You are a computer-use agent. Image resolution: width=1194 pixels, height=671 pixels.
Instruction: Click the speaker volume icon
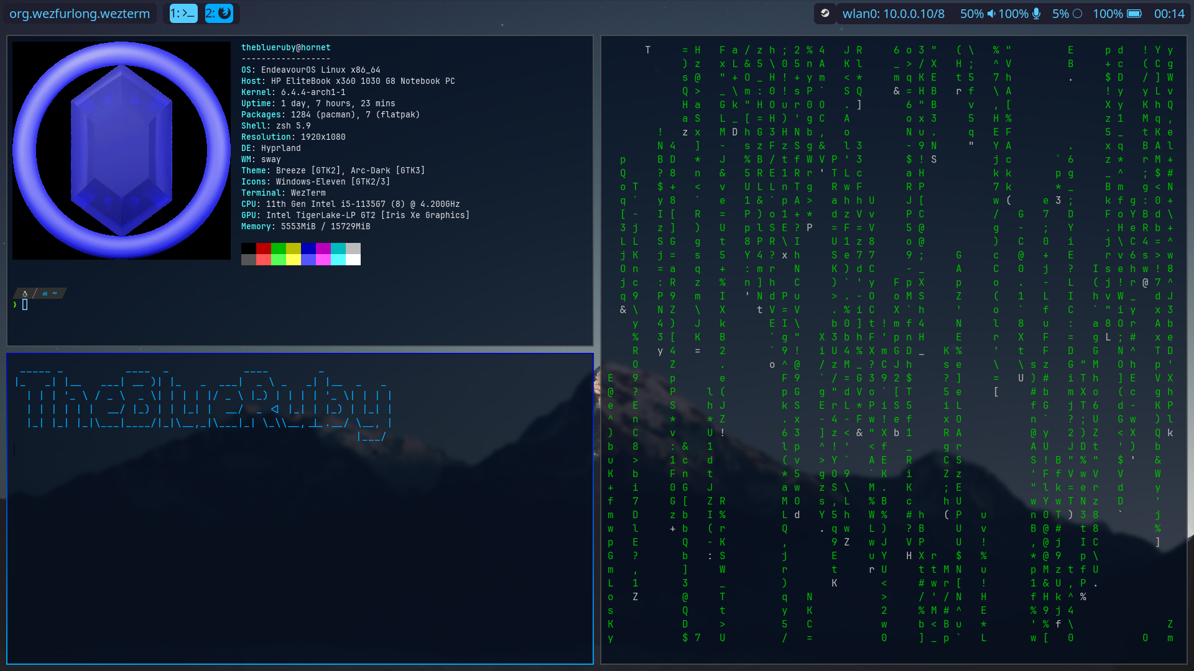point(991,14)
